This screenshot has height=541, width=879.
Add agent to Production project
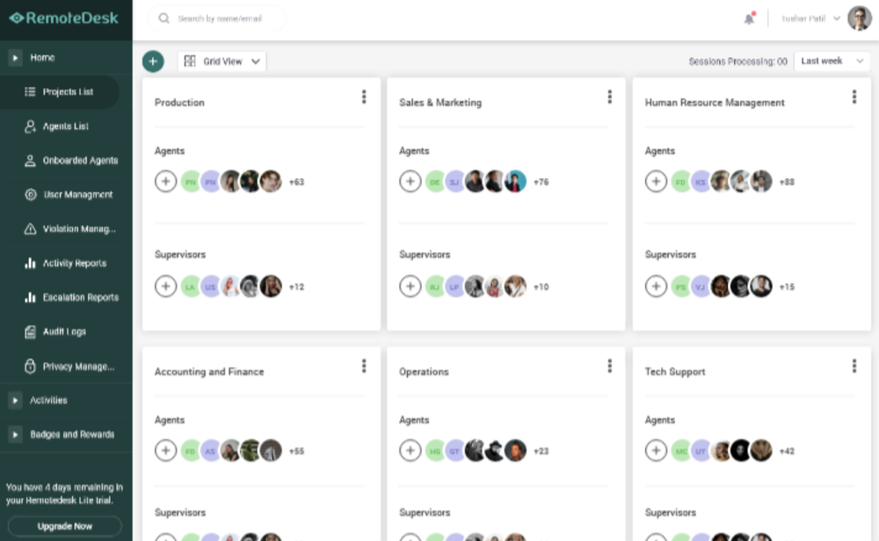coord(165,182)
